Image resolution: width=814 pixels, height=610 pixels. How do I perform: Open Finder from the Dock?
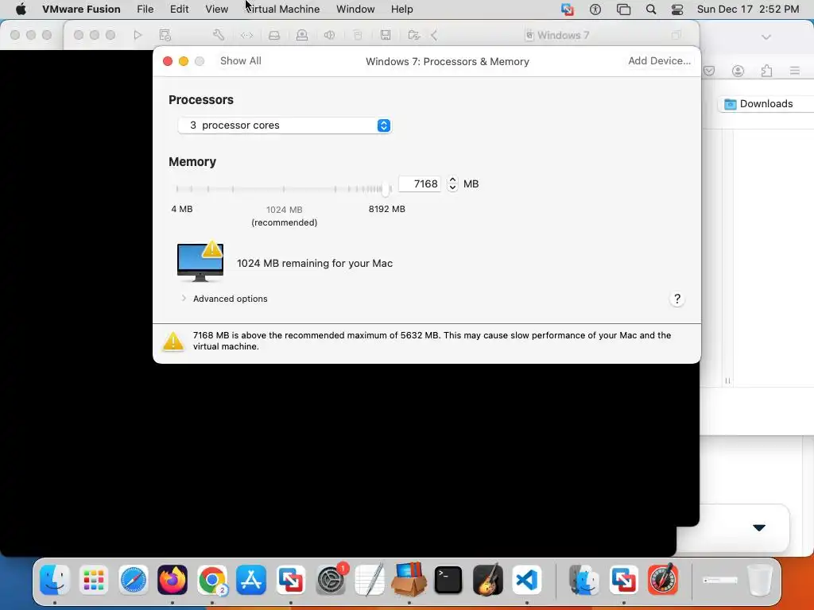(x=55, y=579)
